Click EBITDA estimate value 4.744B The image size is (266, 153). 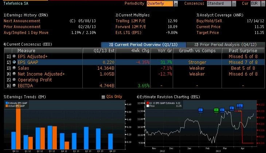click(x=107, y=86)
